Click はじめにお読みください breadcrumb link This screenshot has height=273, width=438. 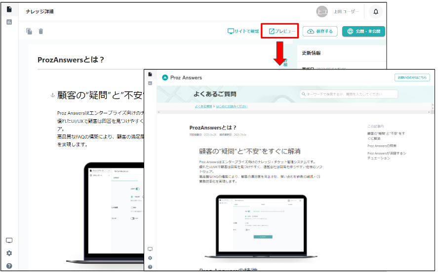[232, 106]
